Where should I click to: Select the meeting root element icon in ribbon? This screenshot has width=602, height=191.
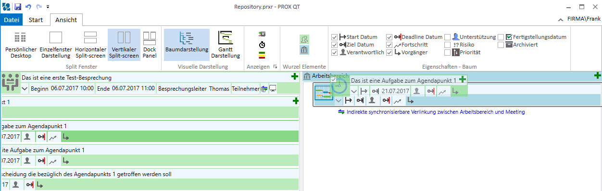(x=304, y=39)
